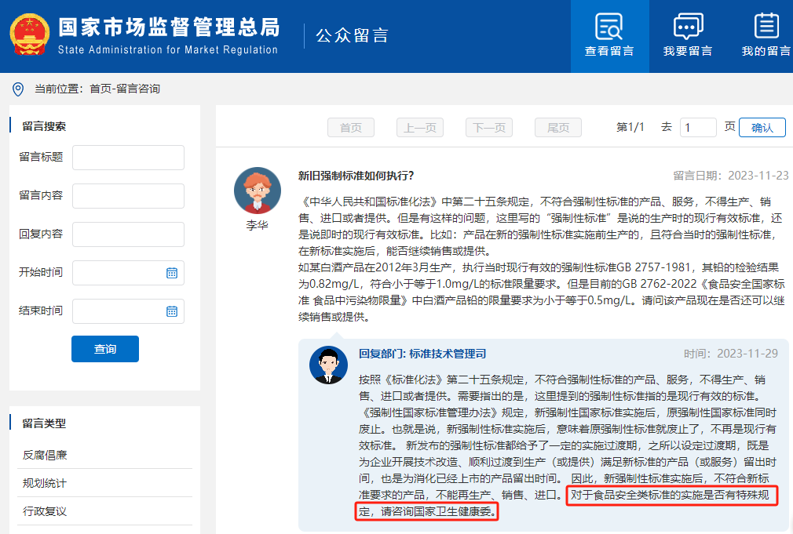Open the 查看留言 navigation icon

point(609,27)
